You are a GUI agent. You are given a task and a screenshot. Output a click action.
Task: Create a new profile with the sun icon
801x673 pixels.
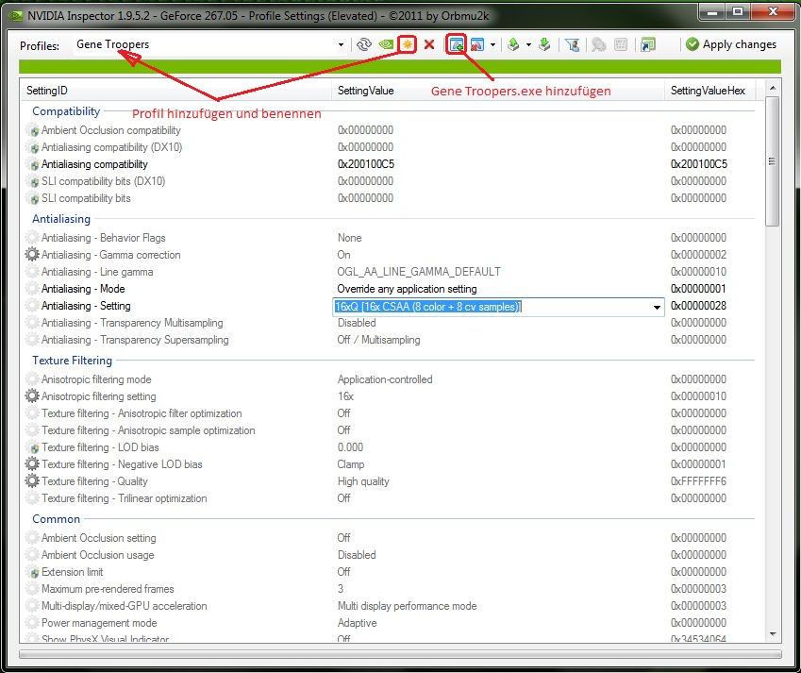(408, 44)
